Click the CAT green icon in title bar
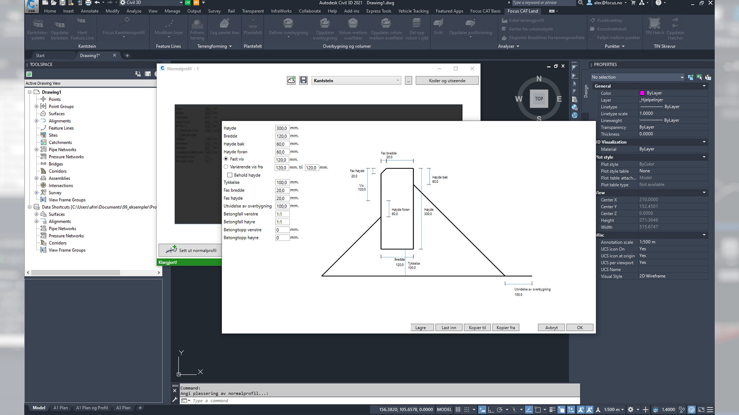739x415 pixels. [x=187, y=3]
